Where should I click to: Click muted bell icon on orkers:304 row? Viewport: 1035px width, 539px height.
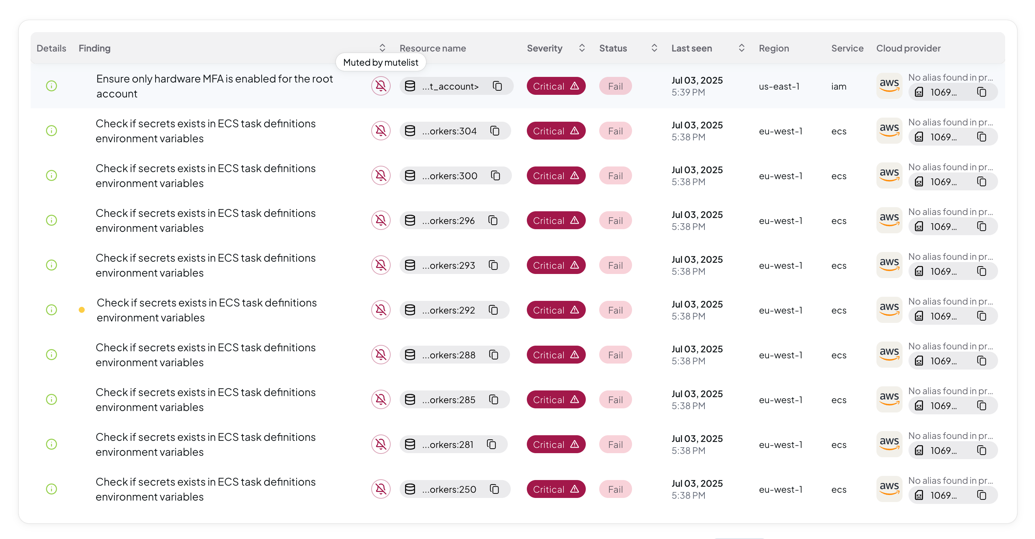381,131
